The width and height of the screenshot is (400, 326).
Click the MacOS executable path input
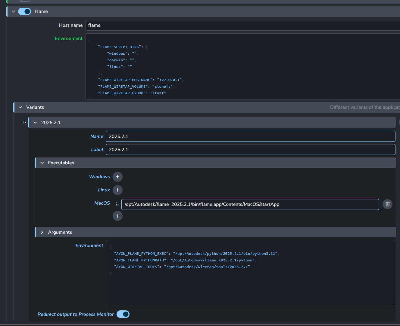[250, 204]
